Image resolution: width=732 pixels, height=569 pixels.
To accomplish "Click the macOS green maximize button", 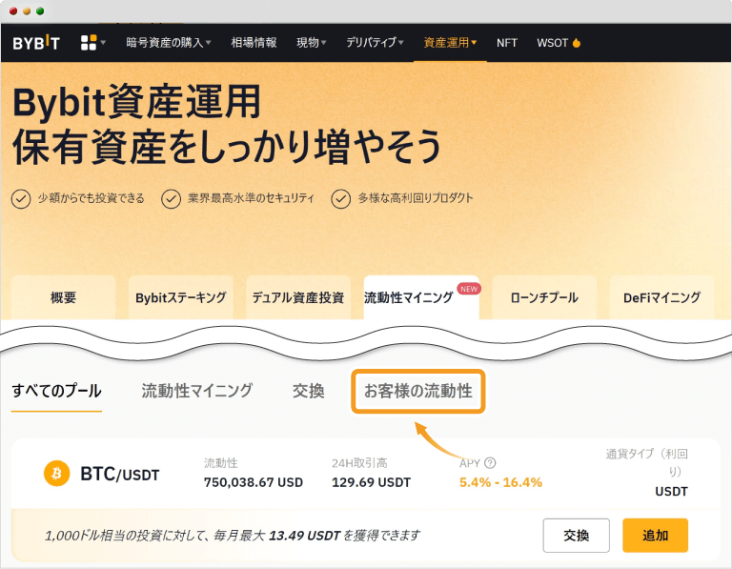I will 40,11.
